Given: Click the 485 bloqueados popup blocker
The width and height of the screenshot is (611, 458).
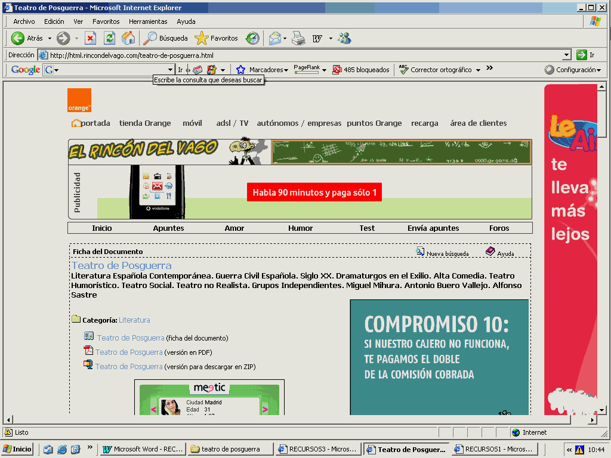Looking at the screenshot, I should 361,70.
